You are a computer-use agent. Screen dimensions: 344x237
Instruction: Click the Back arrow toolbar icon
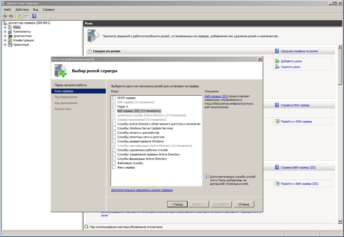[x=5, y=16]
